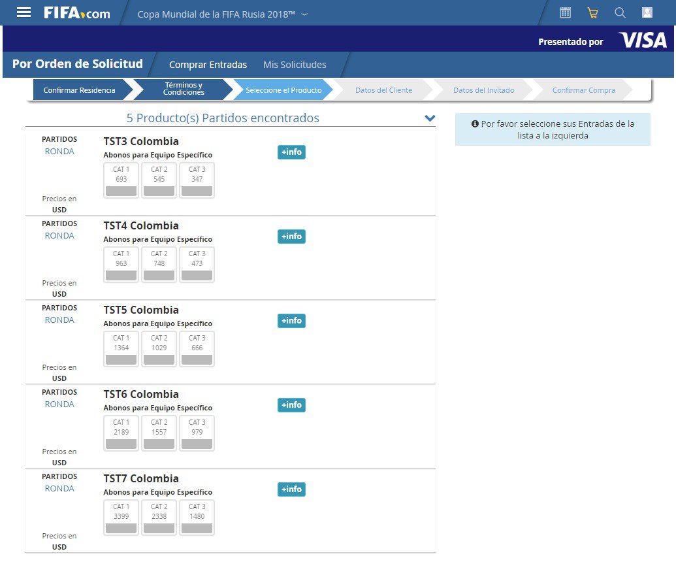
Task: Select CAT 2 1029 for TST5 Colombia
Action: (159, 349)
